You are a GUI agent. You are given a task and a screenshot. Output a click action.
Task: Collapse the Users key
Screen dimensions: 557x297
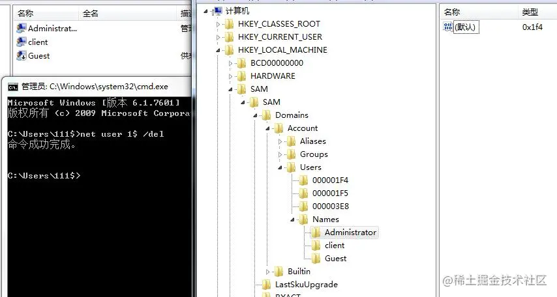pyautogui.click(x=280, y=167)
